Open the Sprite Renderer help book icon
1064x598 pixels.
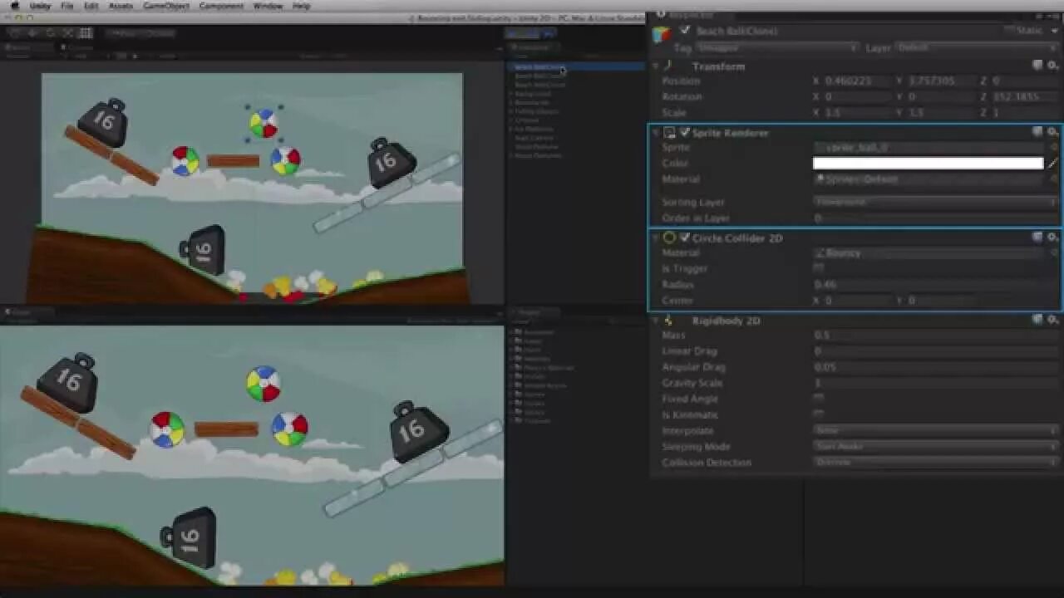pos(1037,132)
